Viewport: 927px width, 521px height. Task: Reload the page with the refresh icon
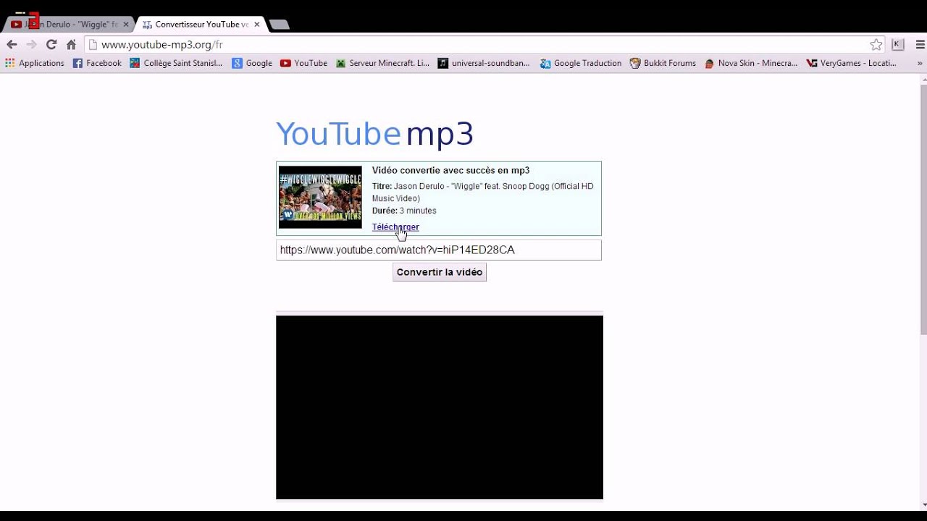pos(51,45)
